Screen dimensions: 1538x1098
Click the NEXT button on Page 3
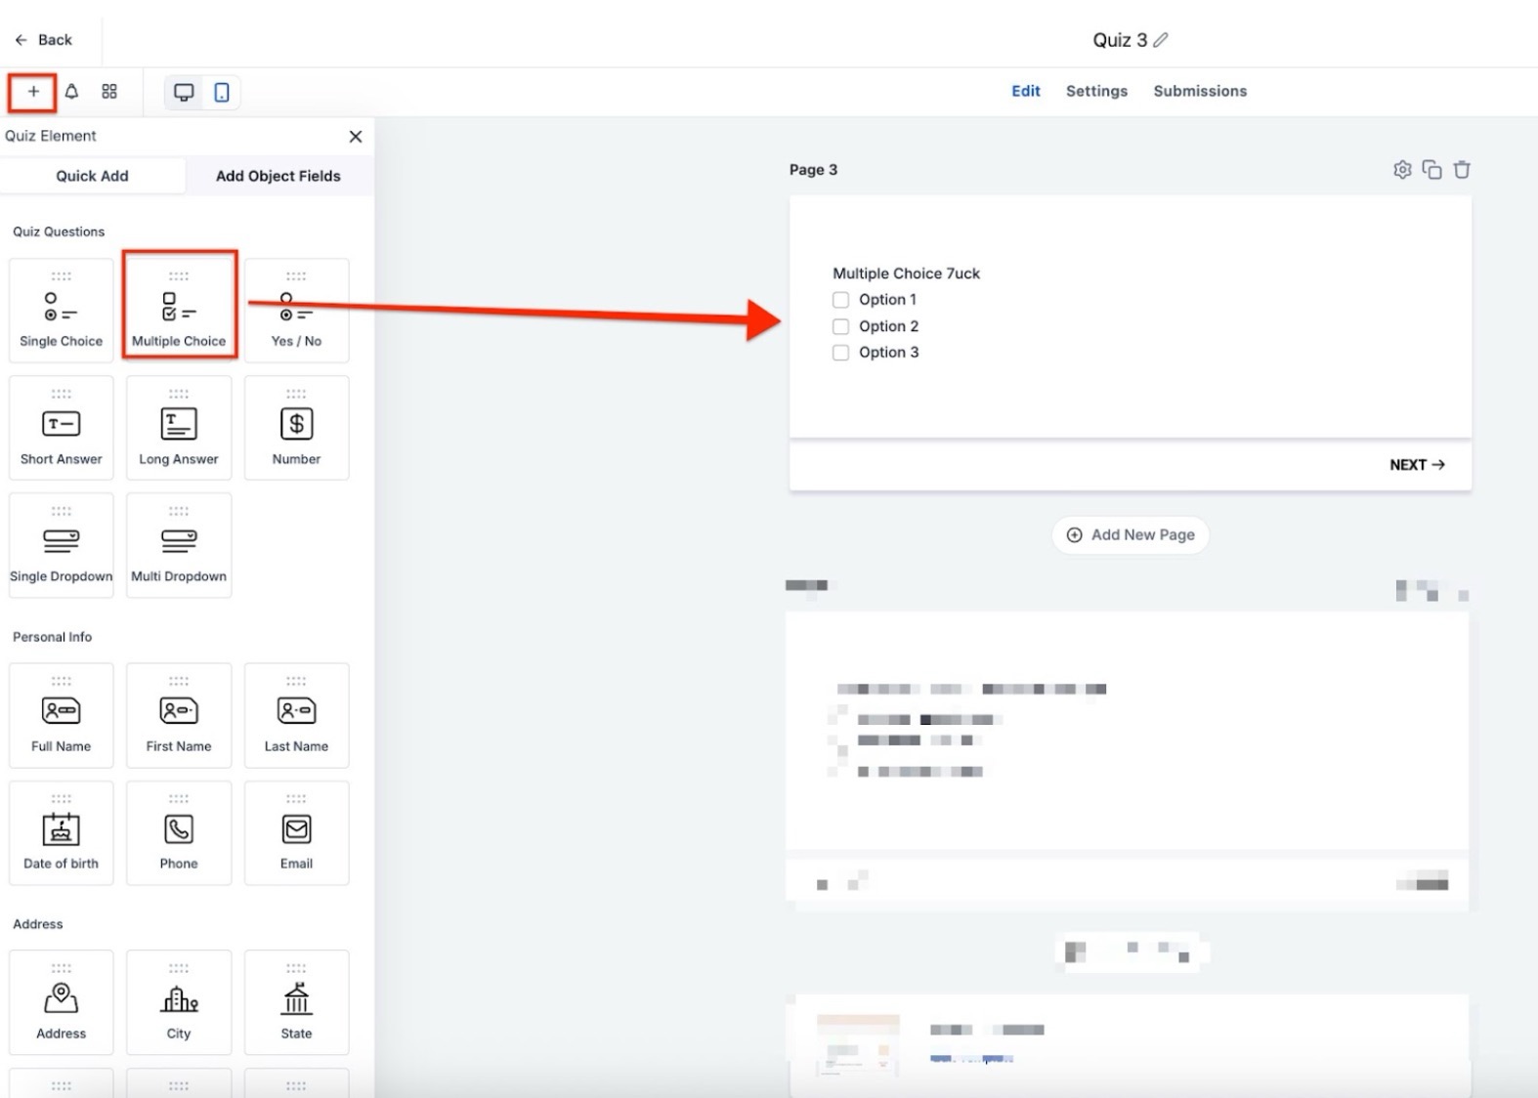click(1417, 465)
